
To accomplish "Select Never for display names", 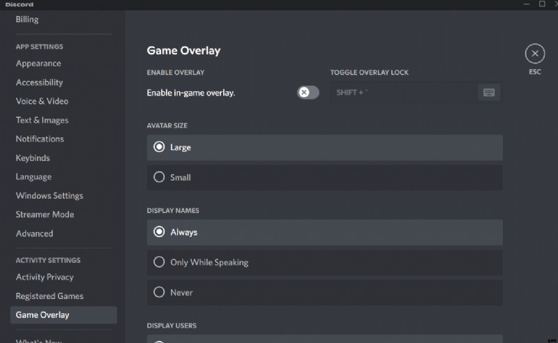I will pyautogui.click(x=324, y=293).
